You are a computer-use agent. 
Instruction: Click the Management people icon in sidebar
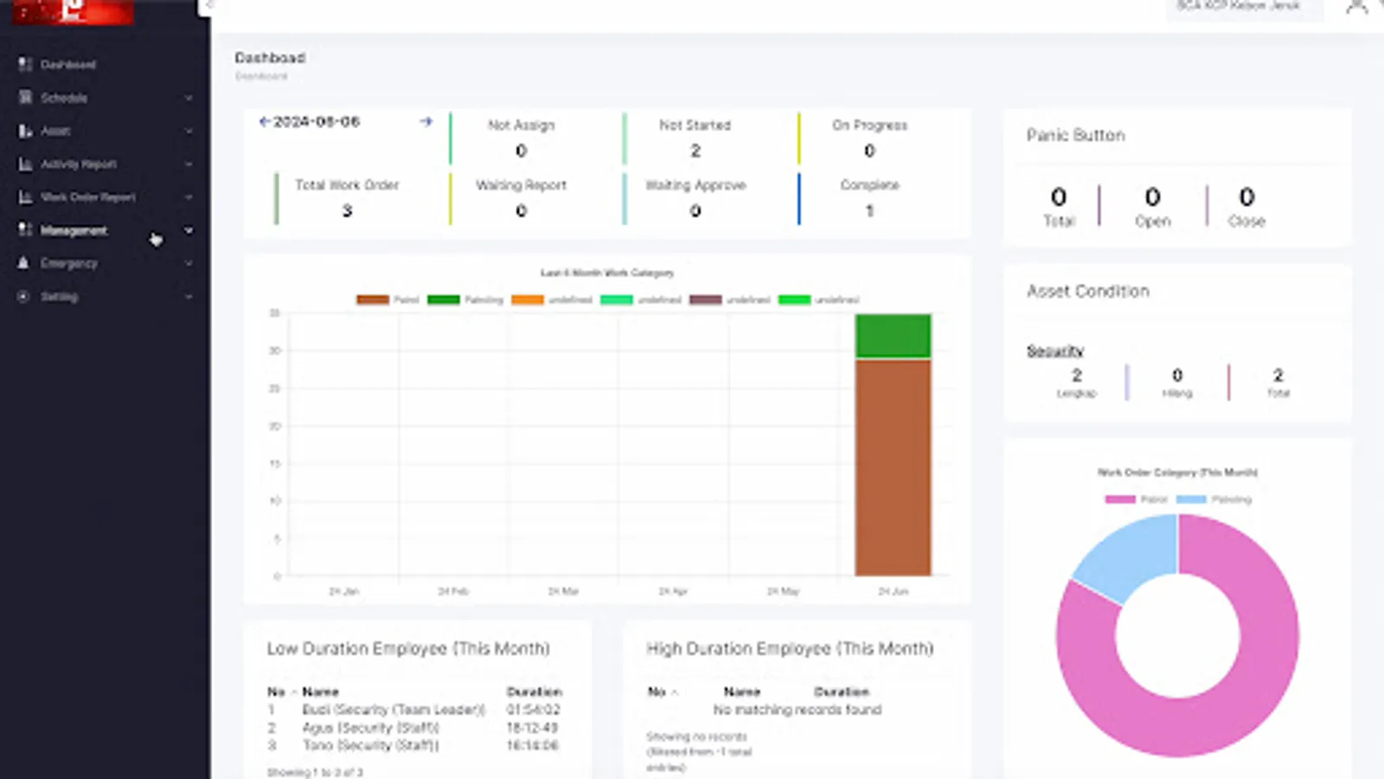23,229
